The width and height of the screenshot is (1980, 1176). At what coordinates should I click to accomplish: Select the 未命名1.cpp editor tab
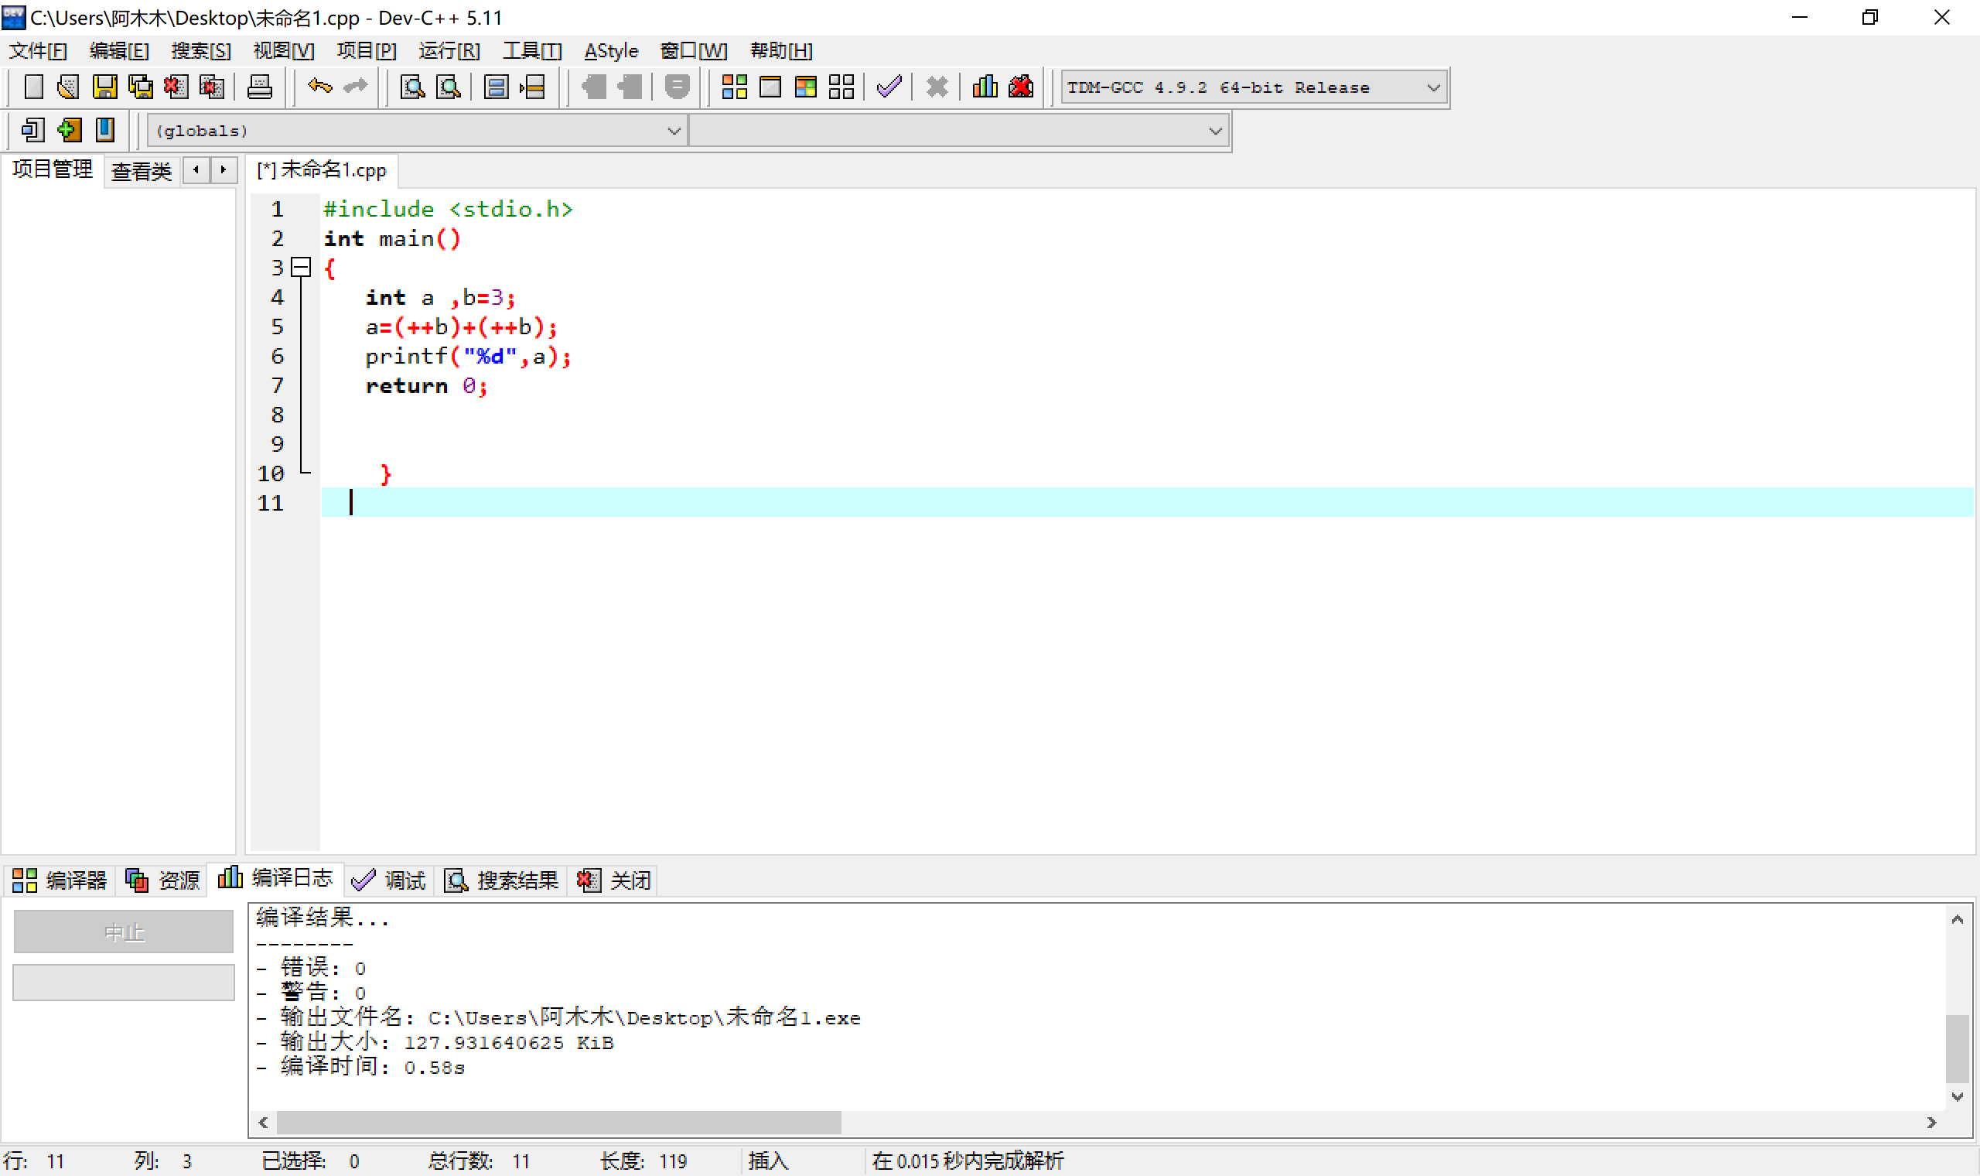coord(323,169)
